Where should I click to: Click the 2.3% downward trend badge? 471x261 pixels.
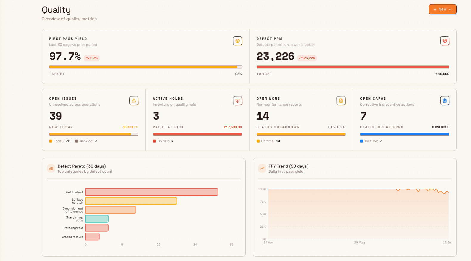click(92, 58)
